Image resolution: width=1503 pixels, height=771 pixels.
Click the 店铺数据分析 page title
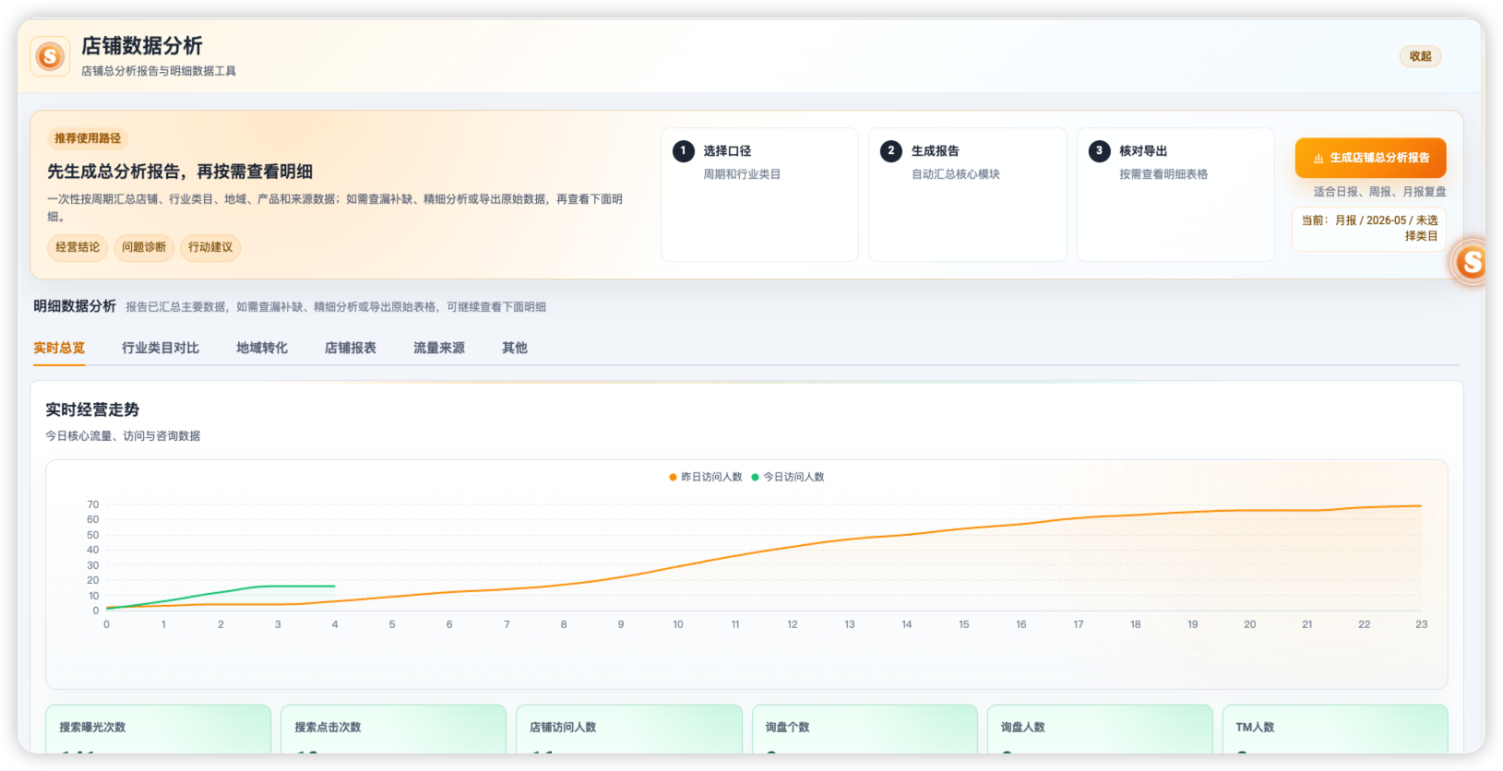142,45
